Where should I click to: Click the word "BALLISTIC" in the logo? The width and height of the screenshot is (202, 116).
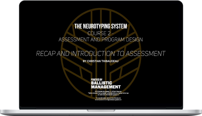[x=101, y=83]
